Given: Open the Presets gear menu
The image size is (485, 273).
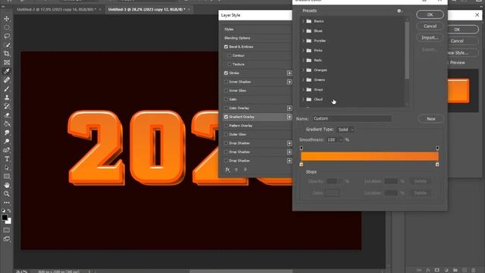Looking at the screenshot, I should (399, 11).
